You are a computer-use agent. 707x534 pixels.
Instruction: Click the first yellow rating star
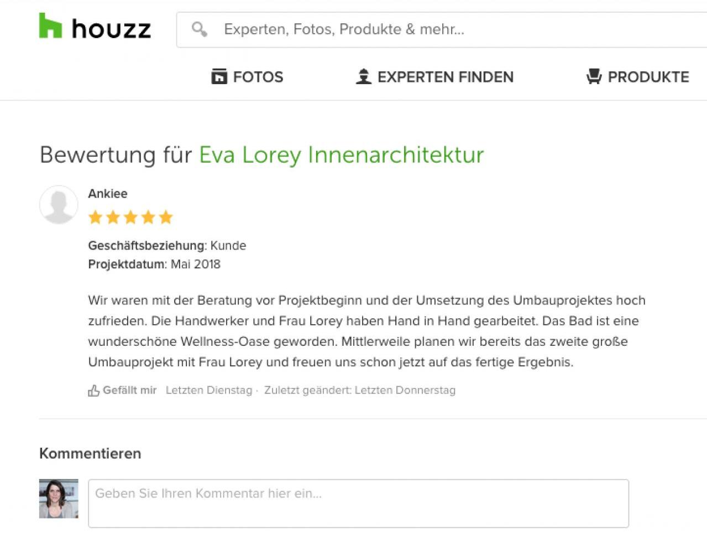[96, 217]
